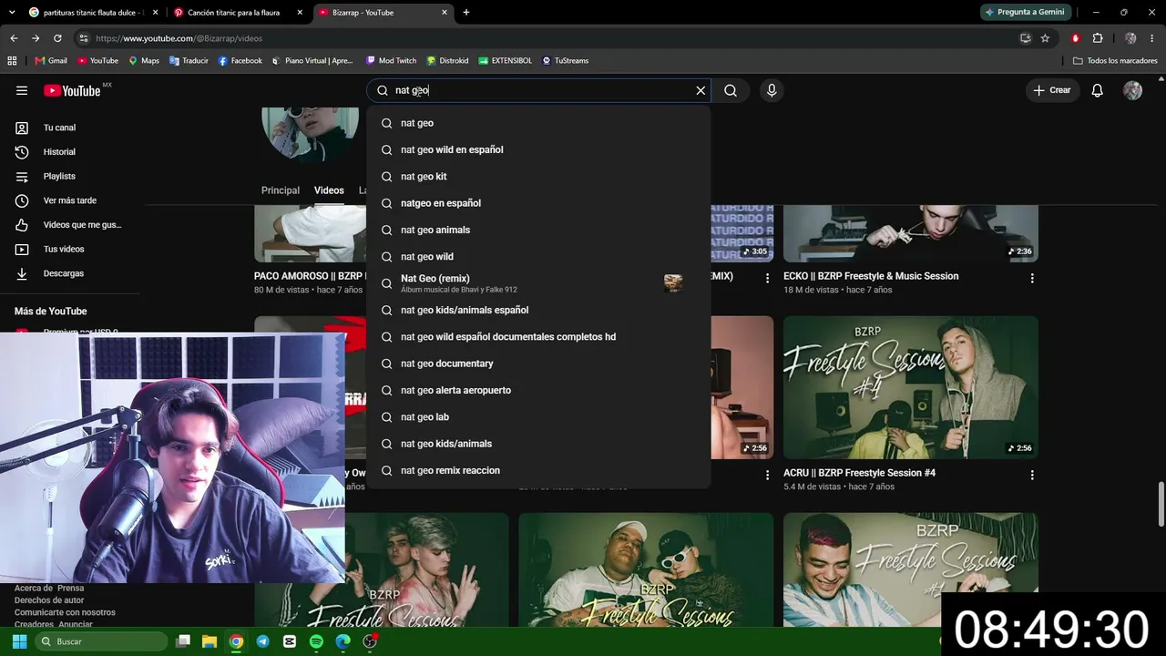Click the Crear button
1166x656 pixels.
(1052, 90)
